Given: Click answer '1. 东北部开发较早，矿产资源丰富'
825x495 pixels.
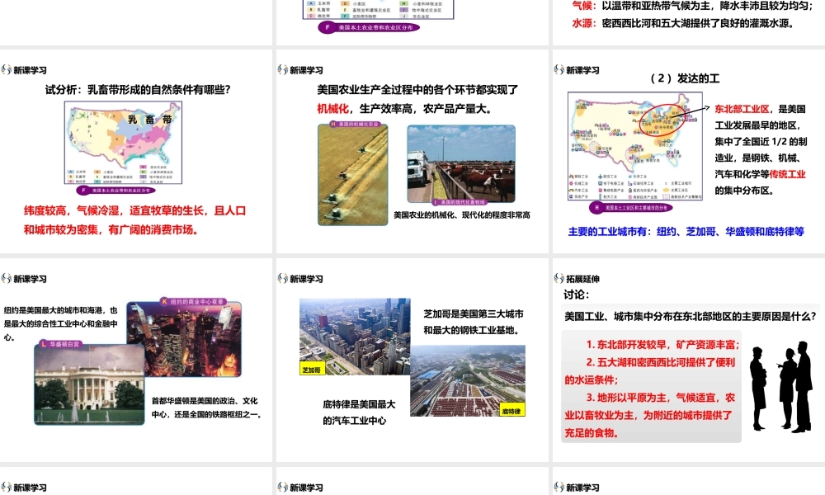Looking at the screenshot, I should pyautogui.click(x=662, y=345).
